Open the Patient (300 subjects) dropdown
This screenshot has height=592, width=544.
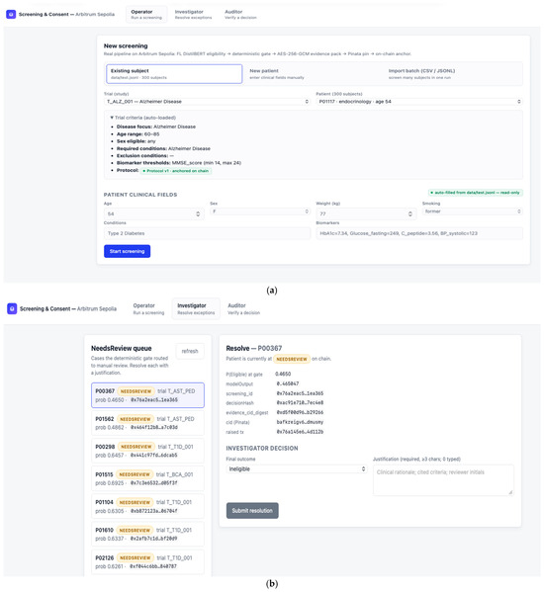(x=419, y=102)
